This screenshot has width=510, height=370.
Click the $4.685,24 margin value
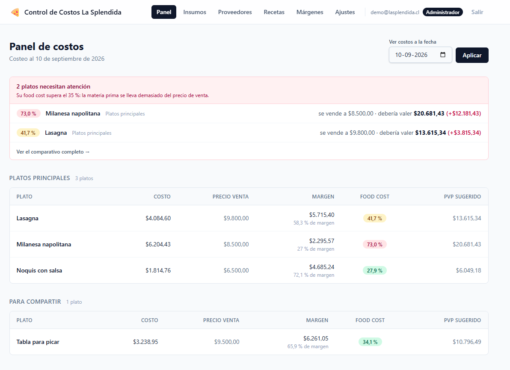point(322,267)
